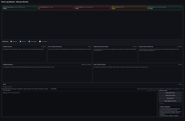The height and width of the screenshot is (121, 185).
Task: Click 'No playback performance data yet' message
Action: pos(115,50)
